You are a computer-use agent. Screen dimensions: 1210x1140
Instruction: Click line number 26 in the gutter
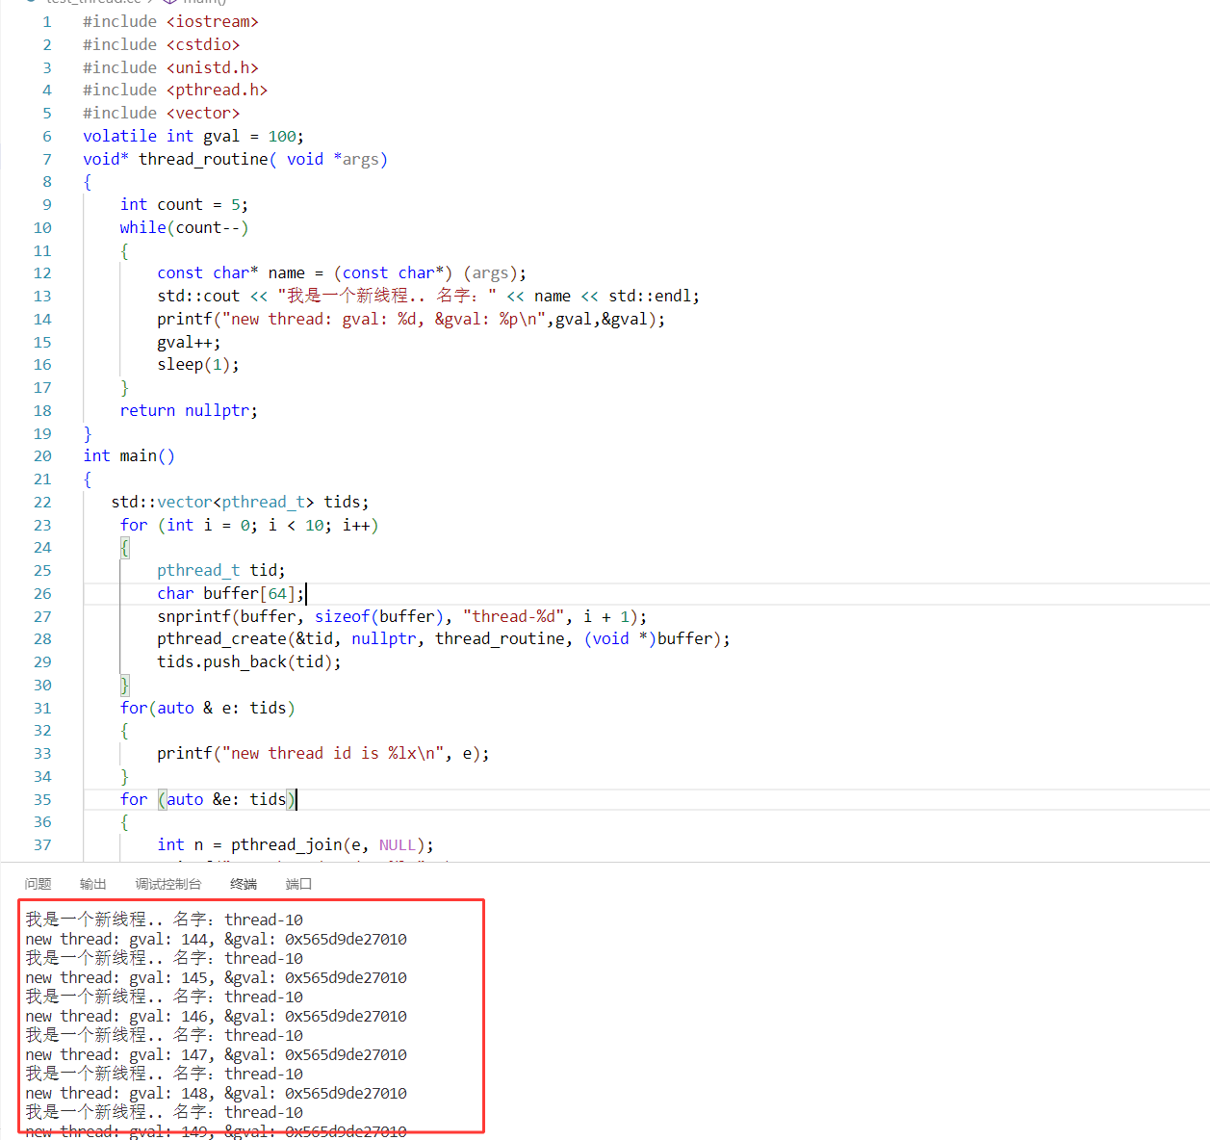click(x=42, y=593)
